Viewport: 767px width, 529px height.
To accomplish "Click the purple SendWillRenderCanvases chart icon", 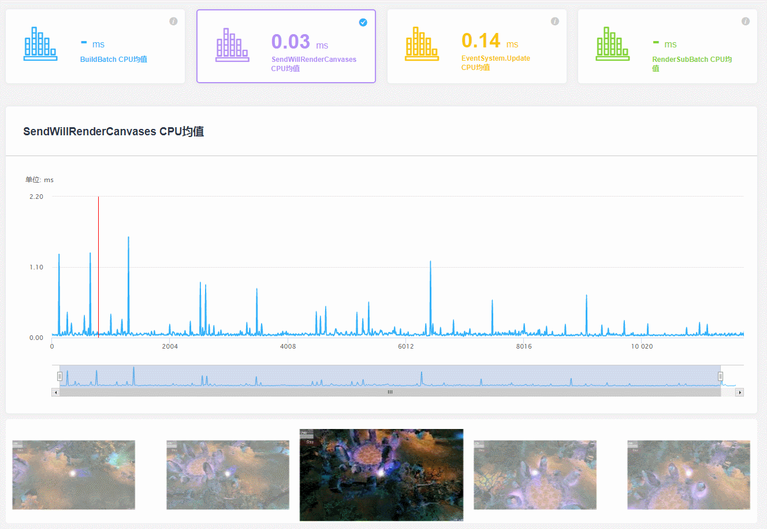I will coord(232,45).
